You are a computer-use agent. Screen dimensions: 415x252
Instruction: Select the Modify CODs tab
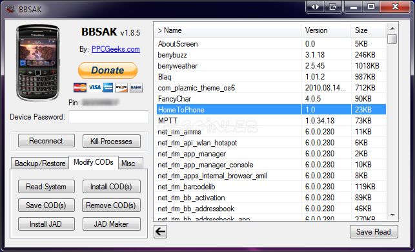coord(94,162)
